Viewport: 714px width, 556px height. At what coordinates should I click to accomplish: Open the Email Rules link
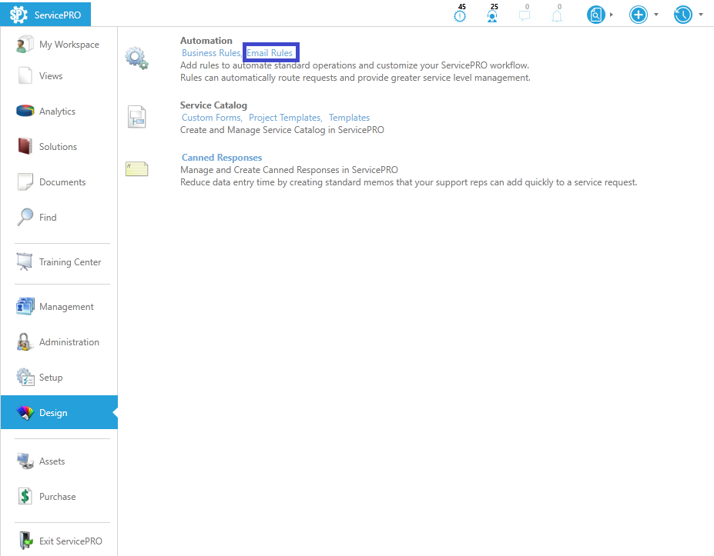pos(270,53)
